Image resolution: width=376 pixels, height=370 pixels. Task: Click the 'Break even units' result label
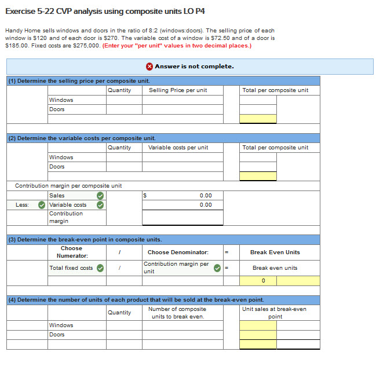pos(275,268)
